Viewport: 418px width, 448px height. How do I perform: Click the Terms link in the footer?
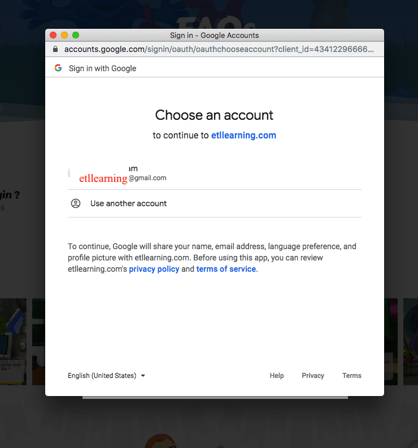pos(352,376)
